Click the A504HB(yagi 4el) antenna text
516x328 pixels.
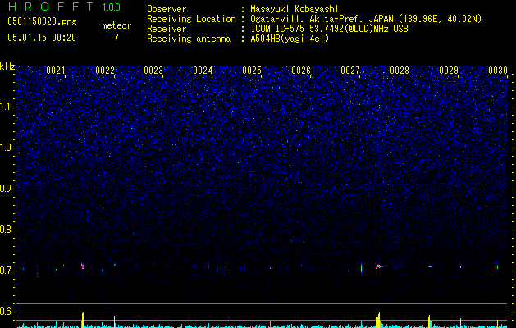(x=290, y=39)
